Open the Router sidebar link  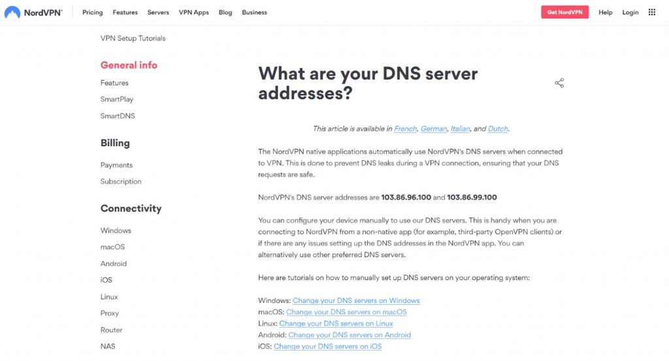click(x=111, y=330)
